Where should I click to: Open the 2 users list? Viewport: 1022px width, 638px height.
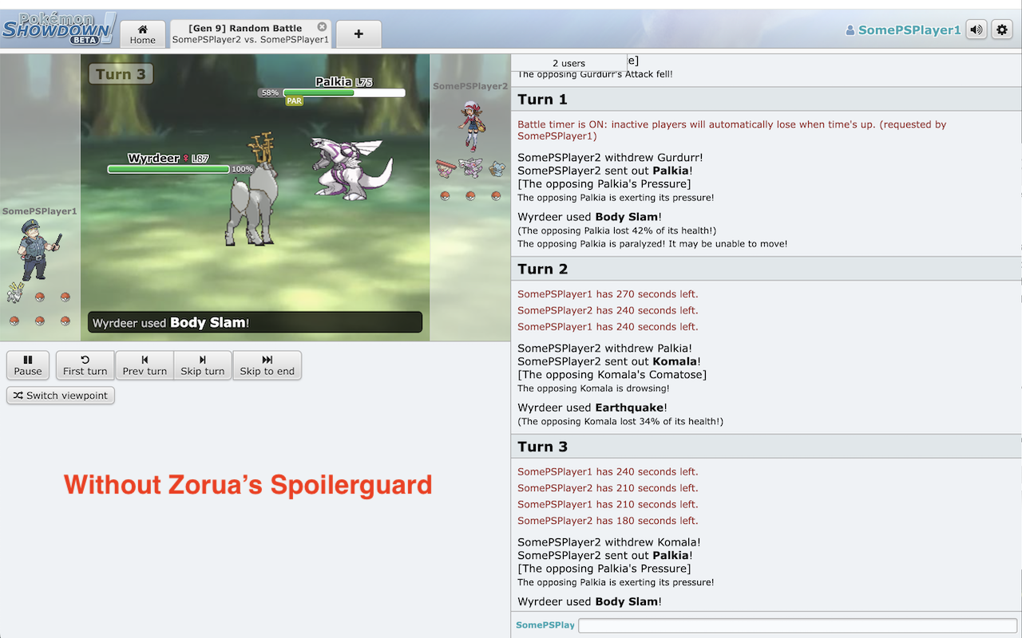tap(568, 63)
